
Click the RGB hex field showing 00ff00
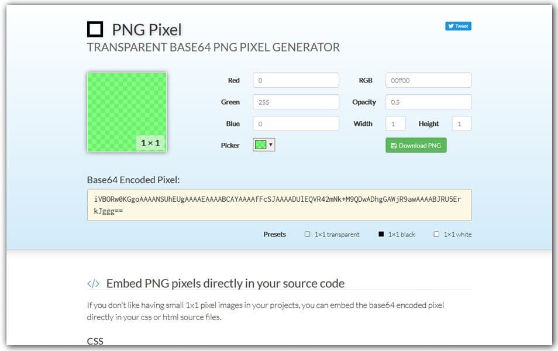pos(428,80)
